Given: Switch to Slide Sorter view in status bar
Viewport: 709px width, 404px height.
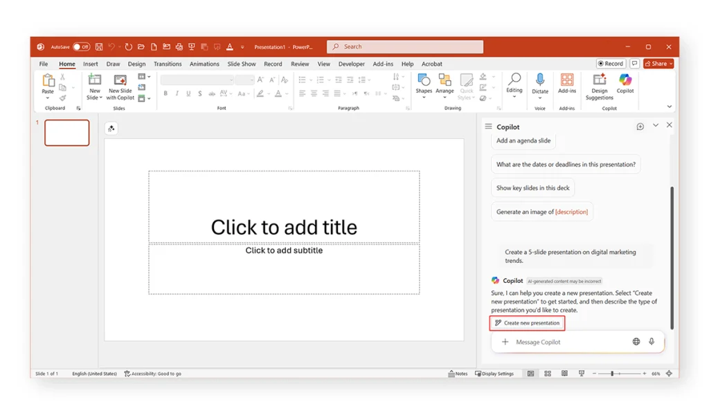Looking at the screenshot, I should point(548,374).
